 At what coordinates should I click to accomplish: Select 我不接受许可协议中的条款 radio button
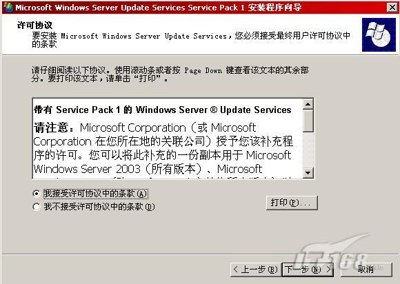[37, 207]
